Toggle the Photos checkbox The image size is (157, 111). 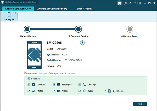(29, 91)
